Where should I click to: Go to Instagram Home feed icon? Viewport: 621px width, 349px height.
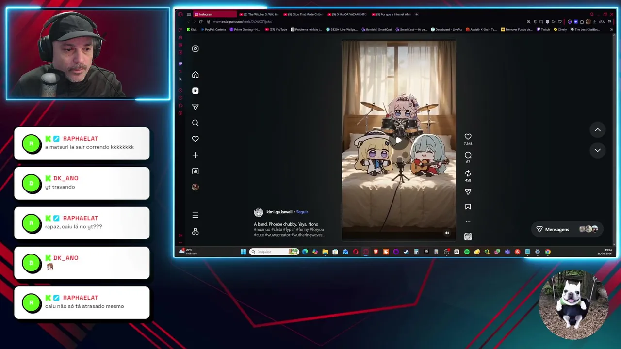click(195, 75)
